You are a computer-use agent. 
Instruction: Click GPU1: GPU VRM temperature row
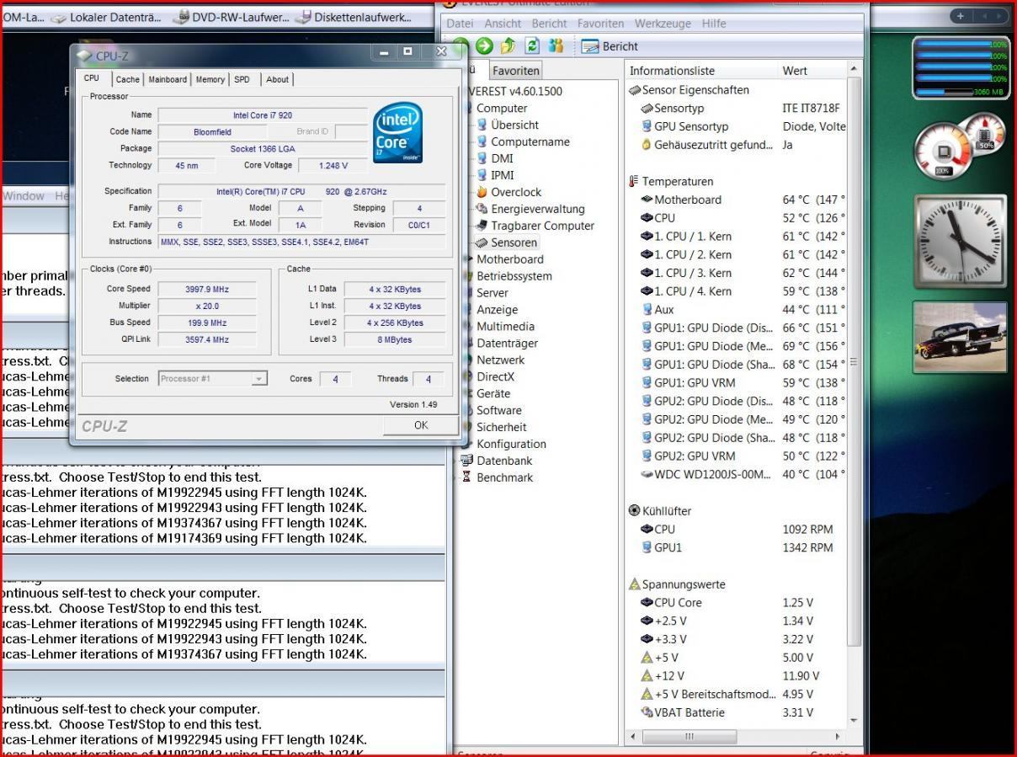(x=737, y=383)
